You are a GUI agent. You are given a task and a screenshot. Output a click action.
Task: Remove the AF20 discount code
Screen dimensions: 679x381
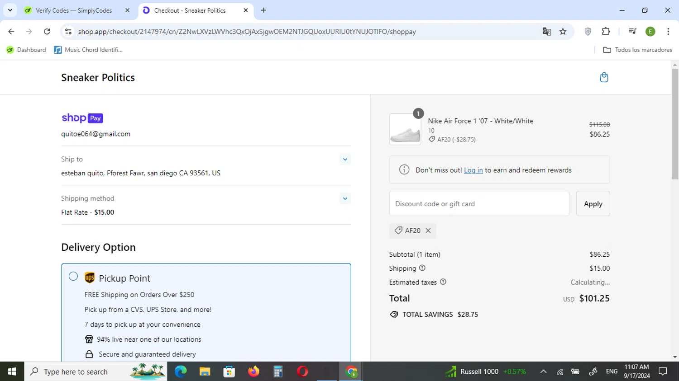[428, 230]
